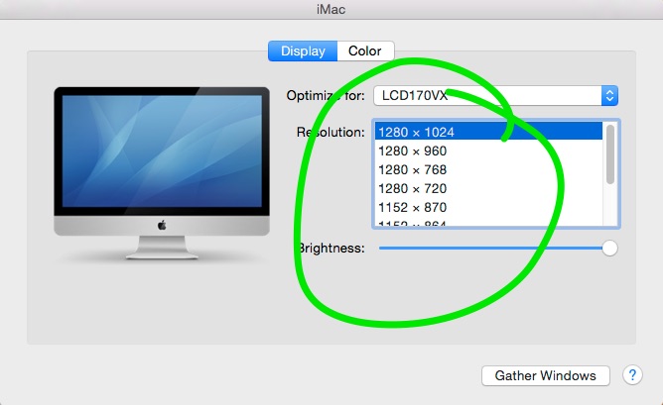This screenshot has height=405, width=663.
Task: Choose the 1280 × 768 resolution
Action: (488, 169)
